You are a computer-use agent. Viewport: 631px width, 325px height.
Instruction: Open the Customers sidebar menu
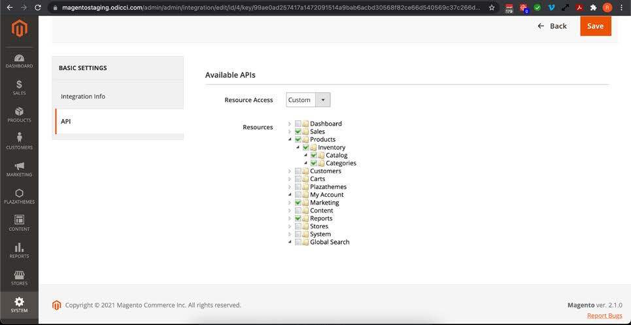click(x=19, y=142)
